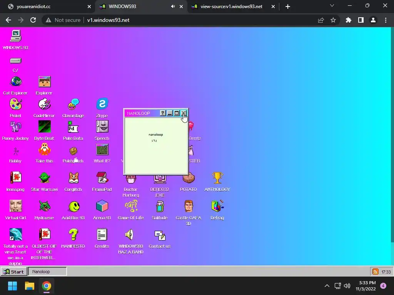Toggle the Chrome side panel

click(361, 20)
